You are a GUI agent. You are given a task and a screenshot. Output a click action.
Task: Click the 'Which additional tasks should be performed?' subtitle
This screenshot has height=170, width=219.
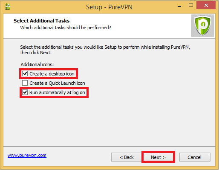click(66, 28)
